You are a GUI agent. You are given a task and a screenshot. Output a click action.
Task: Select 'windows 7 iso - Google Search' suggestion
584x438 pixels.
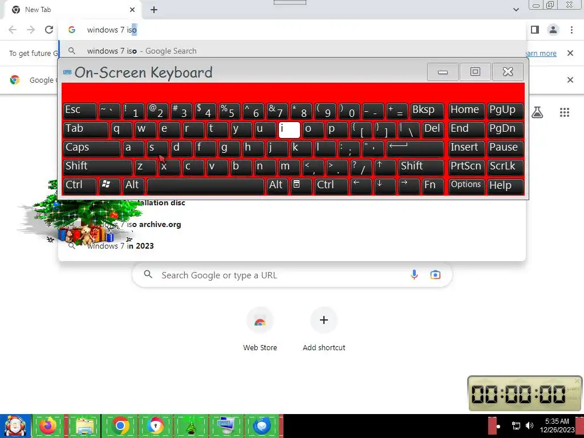[292, 51]
